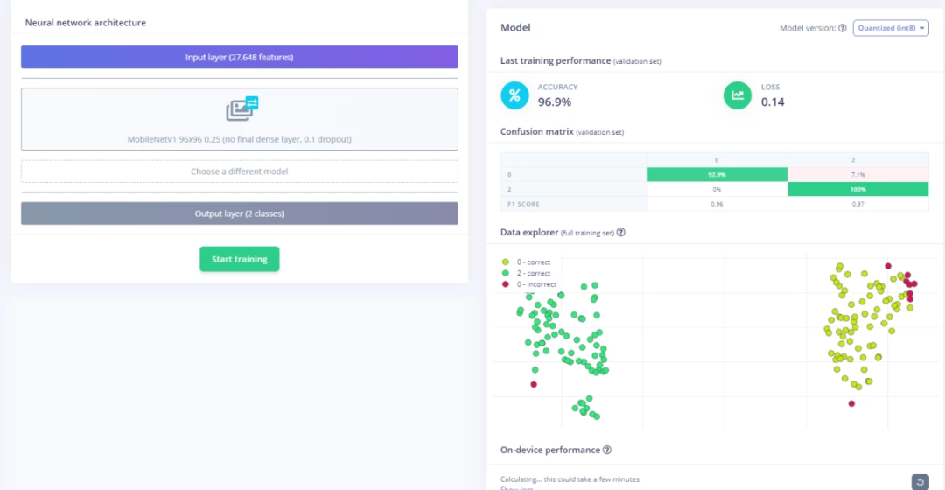Image resolution: width=945 pixels, height=490 pixels.
Task: Click the MobileNetV1 model image icon
Action: (x=242, y=108)
